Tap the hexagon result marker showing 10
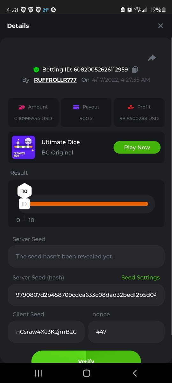Screen dimensions: 172x383 25,191
